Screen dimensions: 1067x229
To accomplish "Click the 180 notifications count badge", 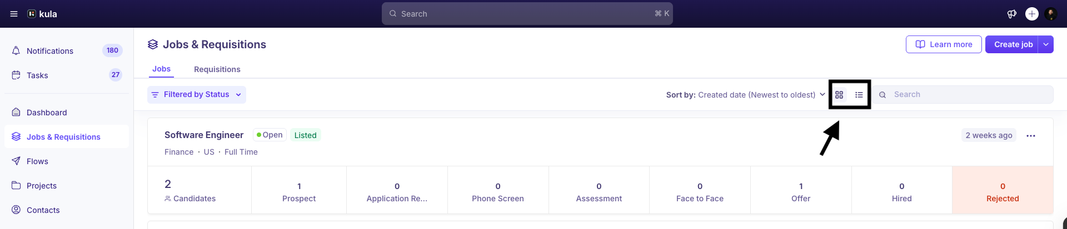I will coord(112,50).
